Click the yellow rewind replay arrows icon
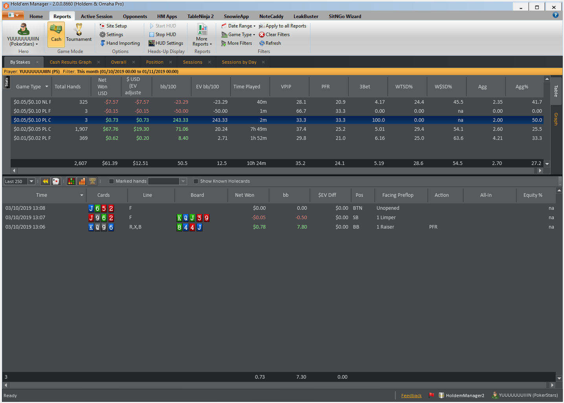Image resolution: width=564 pixels, height=403 pixels. click(x=45, y=181)
